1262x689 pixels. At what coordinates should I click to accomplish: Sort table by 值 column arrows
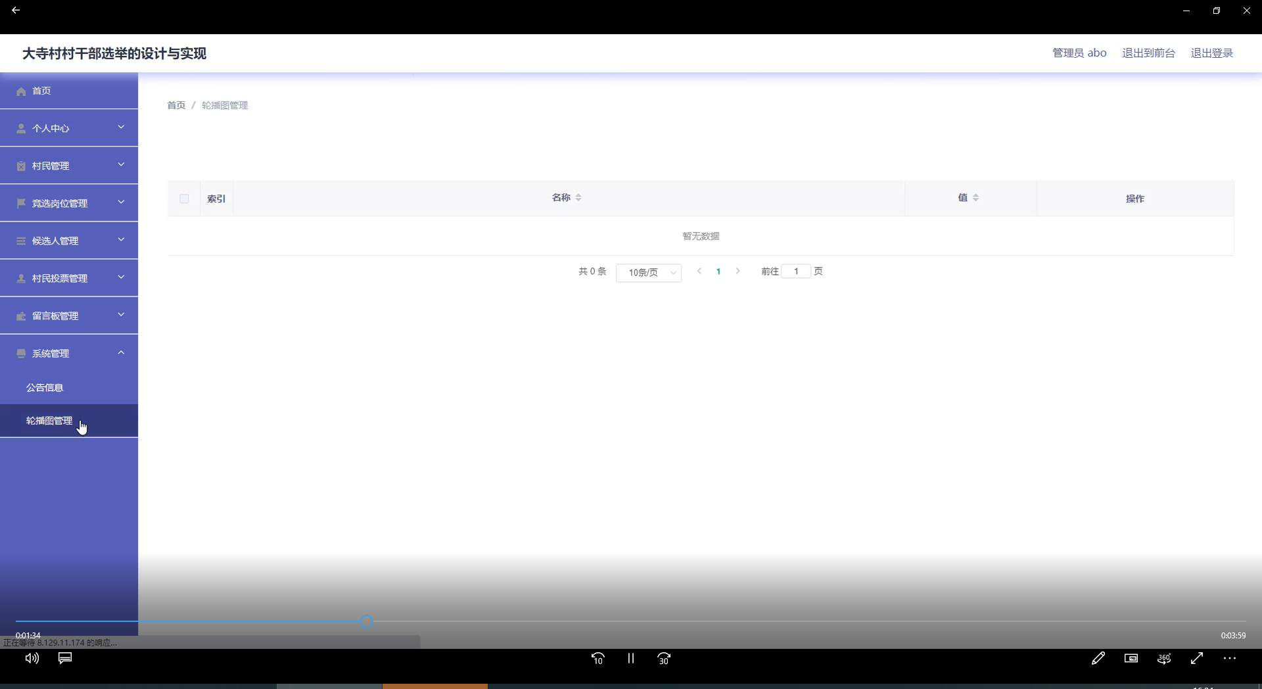pyautogui.click(x=975, y=197)
